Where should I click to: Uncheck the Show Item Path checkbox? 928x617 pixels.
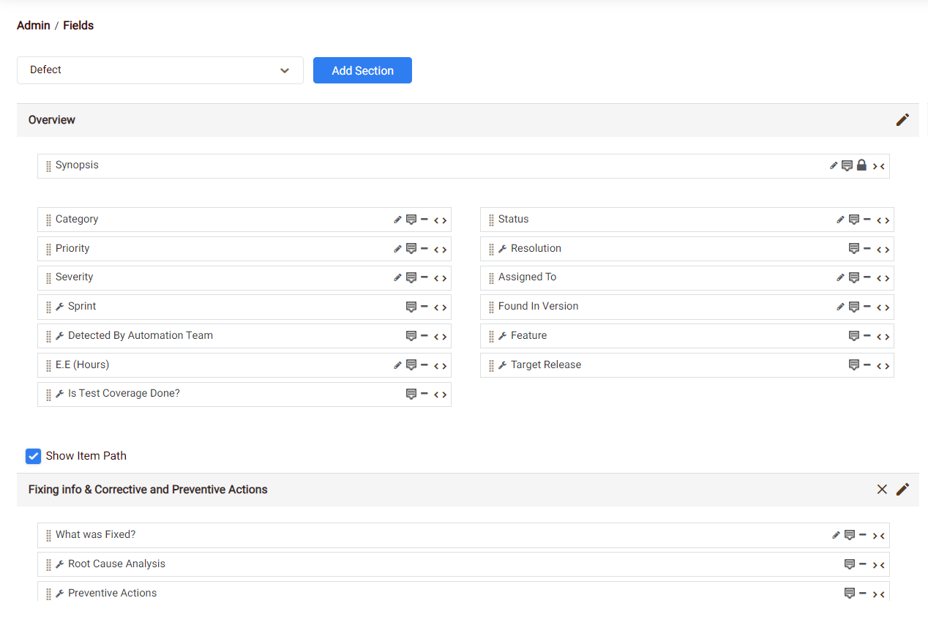click(33, 456)
